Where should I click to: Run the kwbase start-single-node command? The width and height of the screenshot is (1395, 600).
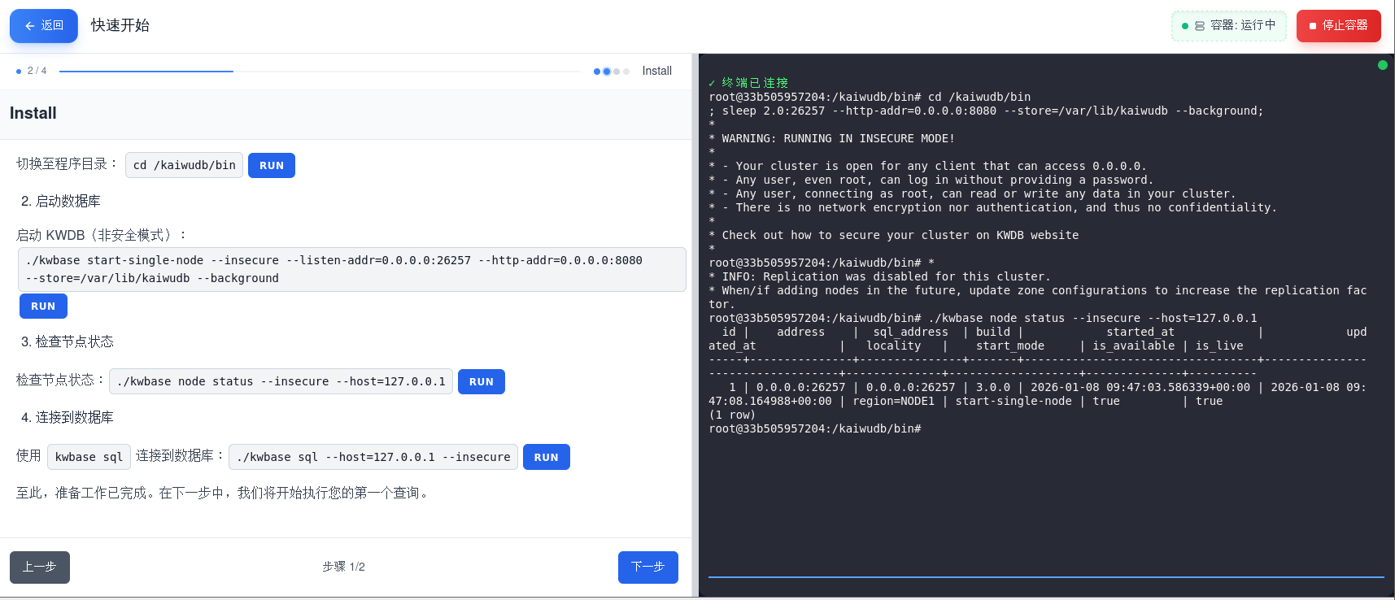click(x=43, y=307)
